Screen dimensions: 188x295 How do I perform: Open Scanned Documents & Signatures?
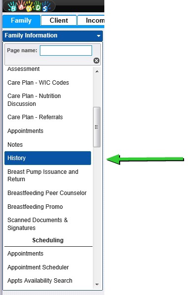pyautogui.click(x=37, y=224)
